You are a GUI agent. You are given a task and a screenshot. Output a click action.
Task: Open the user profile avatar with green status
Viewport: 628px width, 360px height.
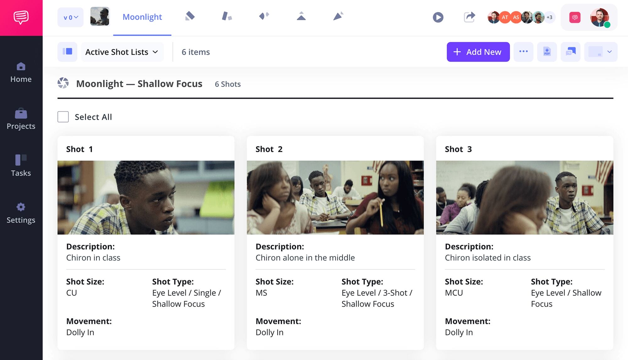[x=600, y=18]
